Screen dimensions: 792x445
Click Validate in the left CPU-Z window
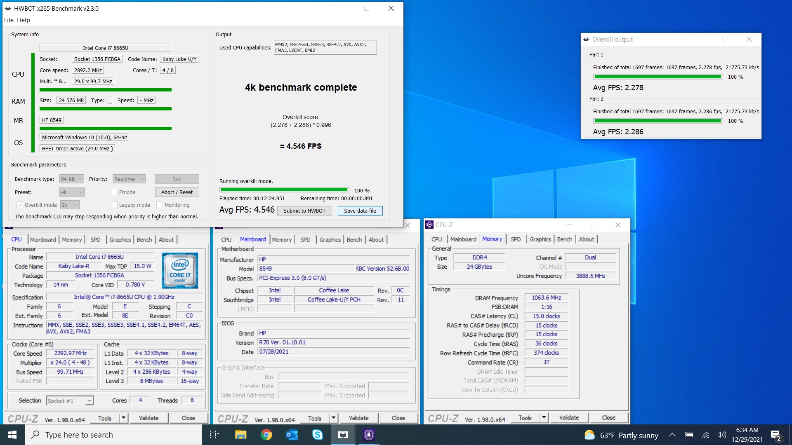[x=149, y=418]
